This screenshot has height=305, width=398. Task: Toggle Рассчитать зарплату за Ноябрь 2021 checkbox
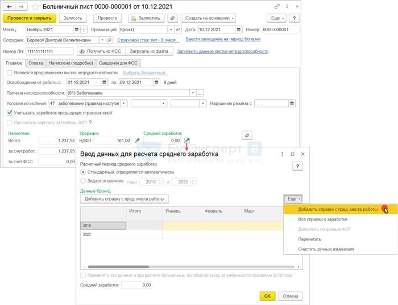(10, 122)
